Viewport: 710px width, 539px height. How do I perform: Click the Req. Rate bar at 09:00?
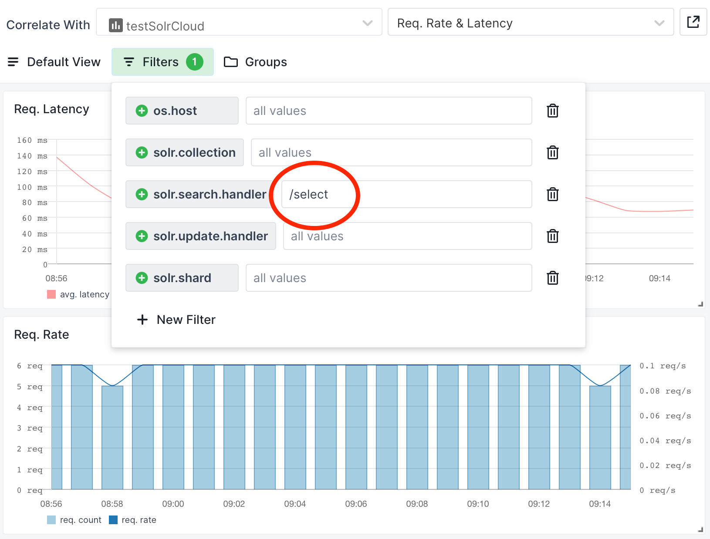(173, 427)
